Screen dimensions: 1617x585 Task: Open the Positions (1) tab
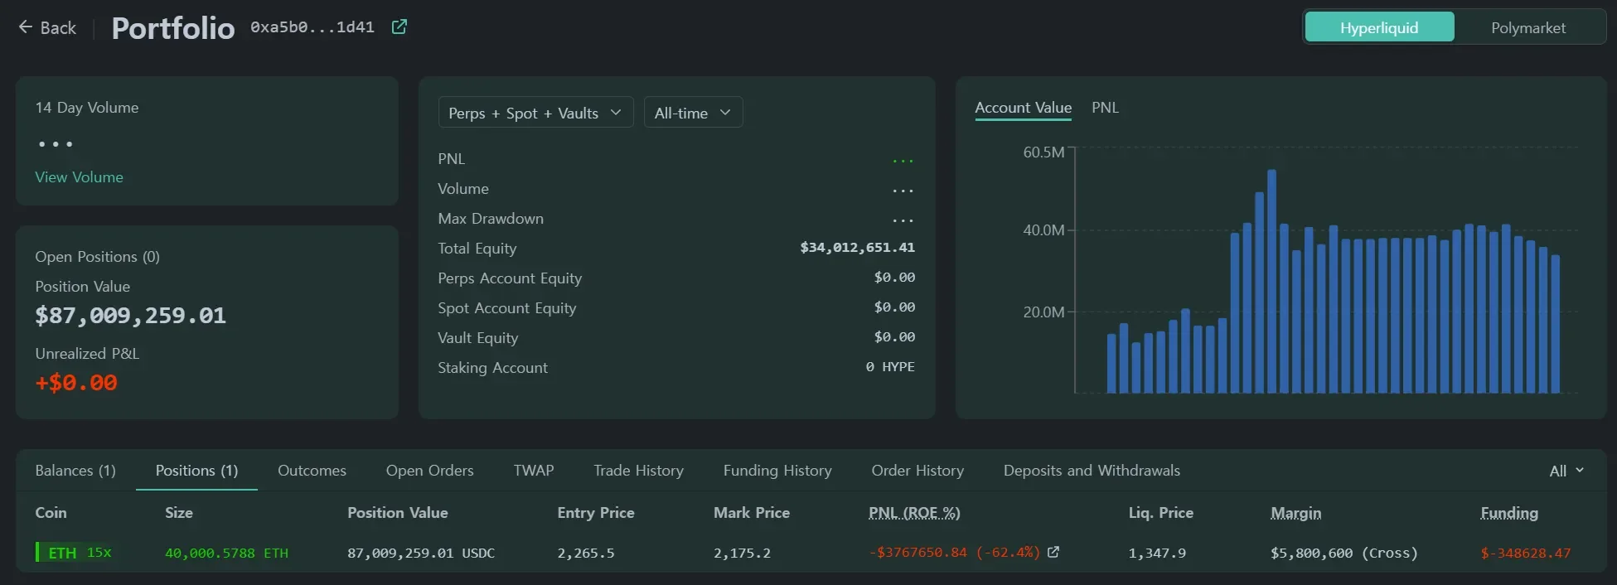point(196,471)
